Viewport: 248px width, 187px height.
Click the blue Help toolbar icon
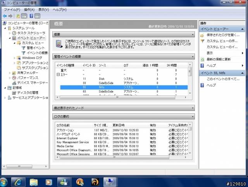coord(31,16)
